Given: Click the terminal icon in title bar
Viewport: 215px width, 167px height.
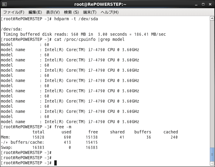Looking at the screenshot, I should tap(4, 4).
